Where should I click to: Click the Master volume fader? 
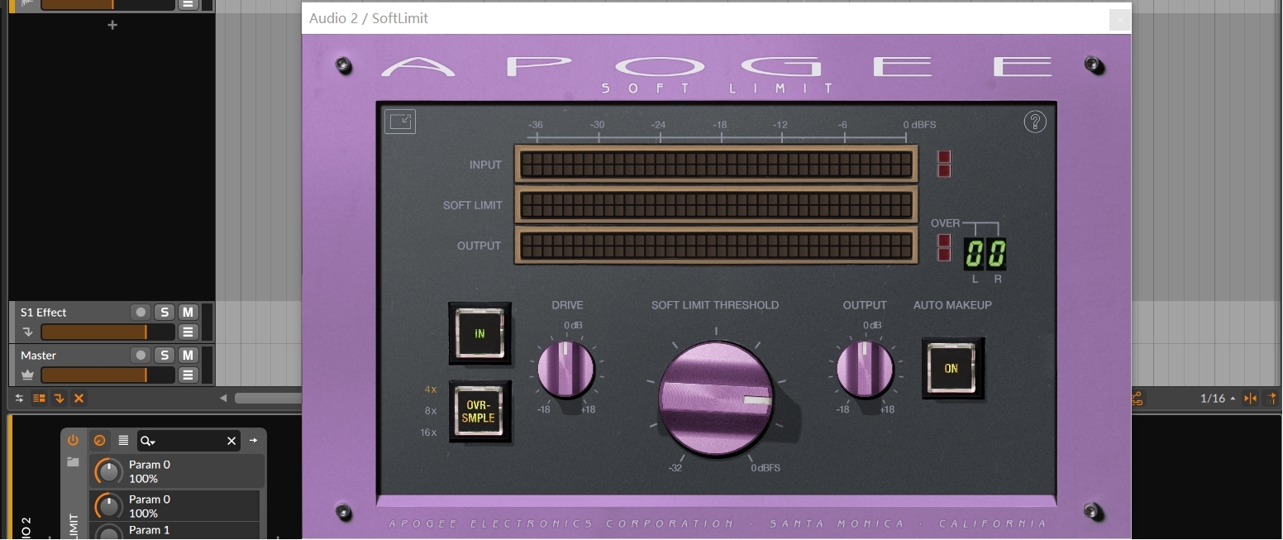[x=107, y=375]
